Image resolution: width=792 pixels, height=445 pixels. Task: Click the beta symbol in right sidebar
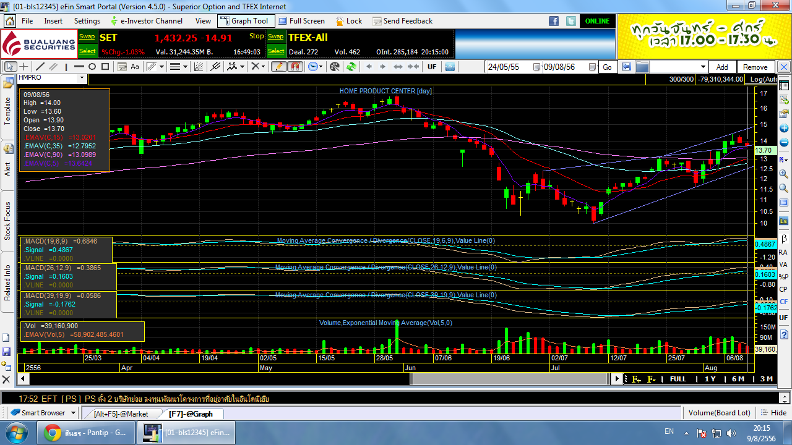coord(784,239)
